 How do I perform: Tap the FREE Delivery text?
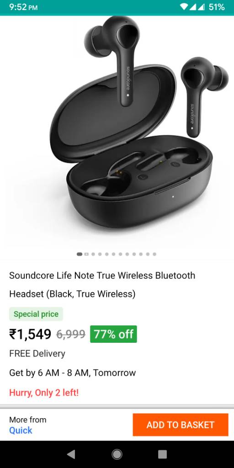(37, 354)
